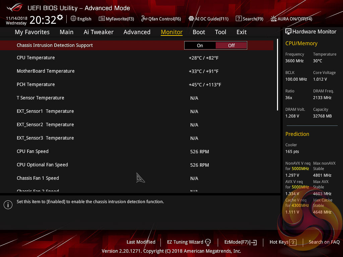Image resolution: width=343 pixels, height=257 pixels.
Task: Click the 165 pts cooler score
Action: (292, 152)
